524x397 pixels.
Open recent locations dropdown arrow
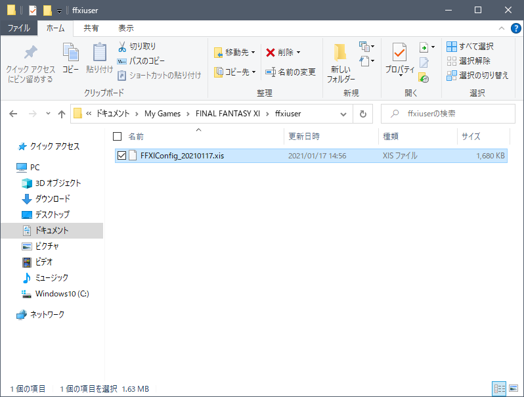[x=48, y=113]
